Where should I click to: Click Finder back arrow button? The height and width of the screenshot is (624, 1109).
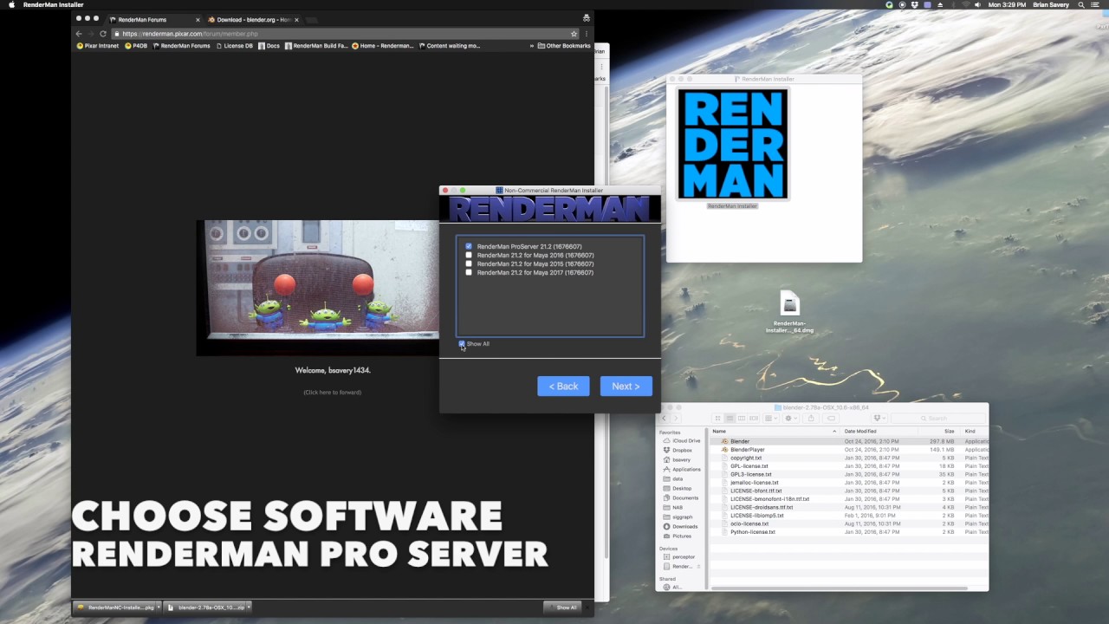[x=665, y=418]
